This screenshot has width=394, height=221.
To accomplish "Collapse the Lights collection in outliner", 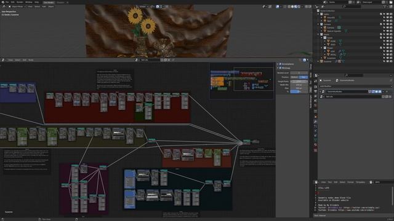I will (x=318, y=14).
